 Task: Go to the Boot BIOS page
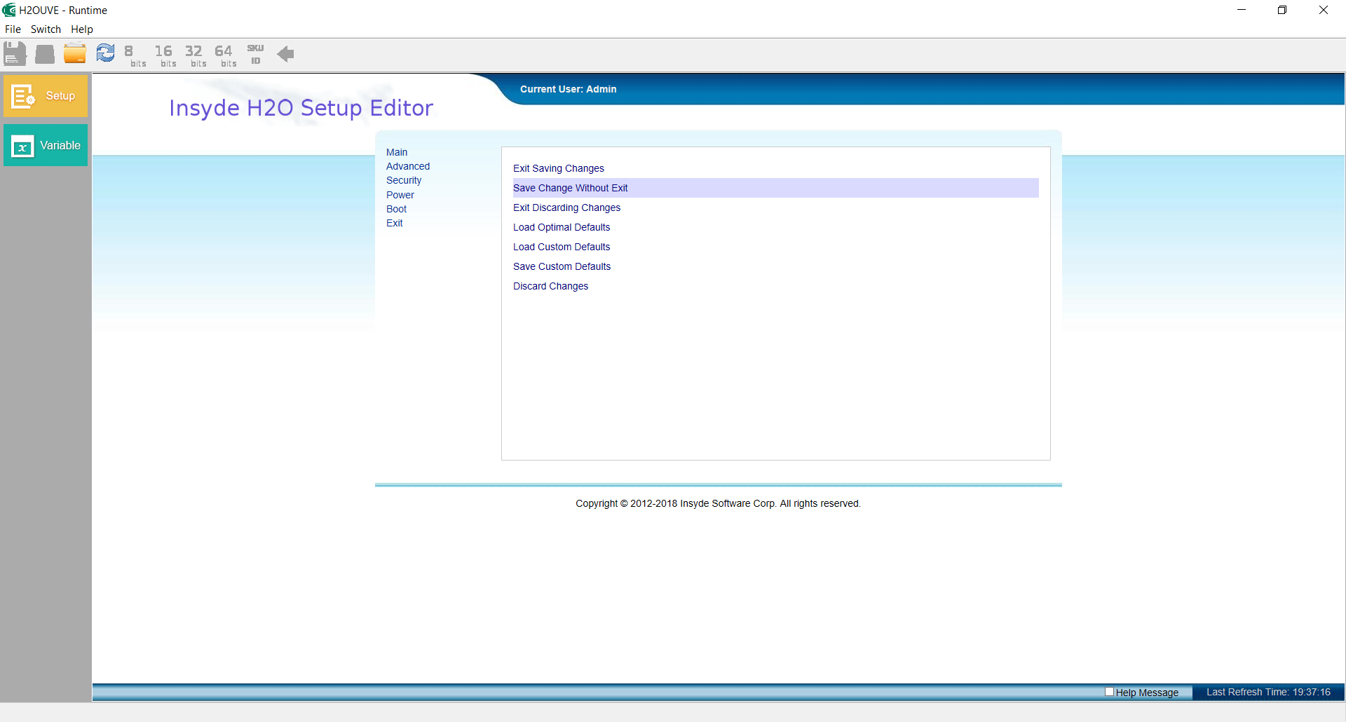pos(396,209)
